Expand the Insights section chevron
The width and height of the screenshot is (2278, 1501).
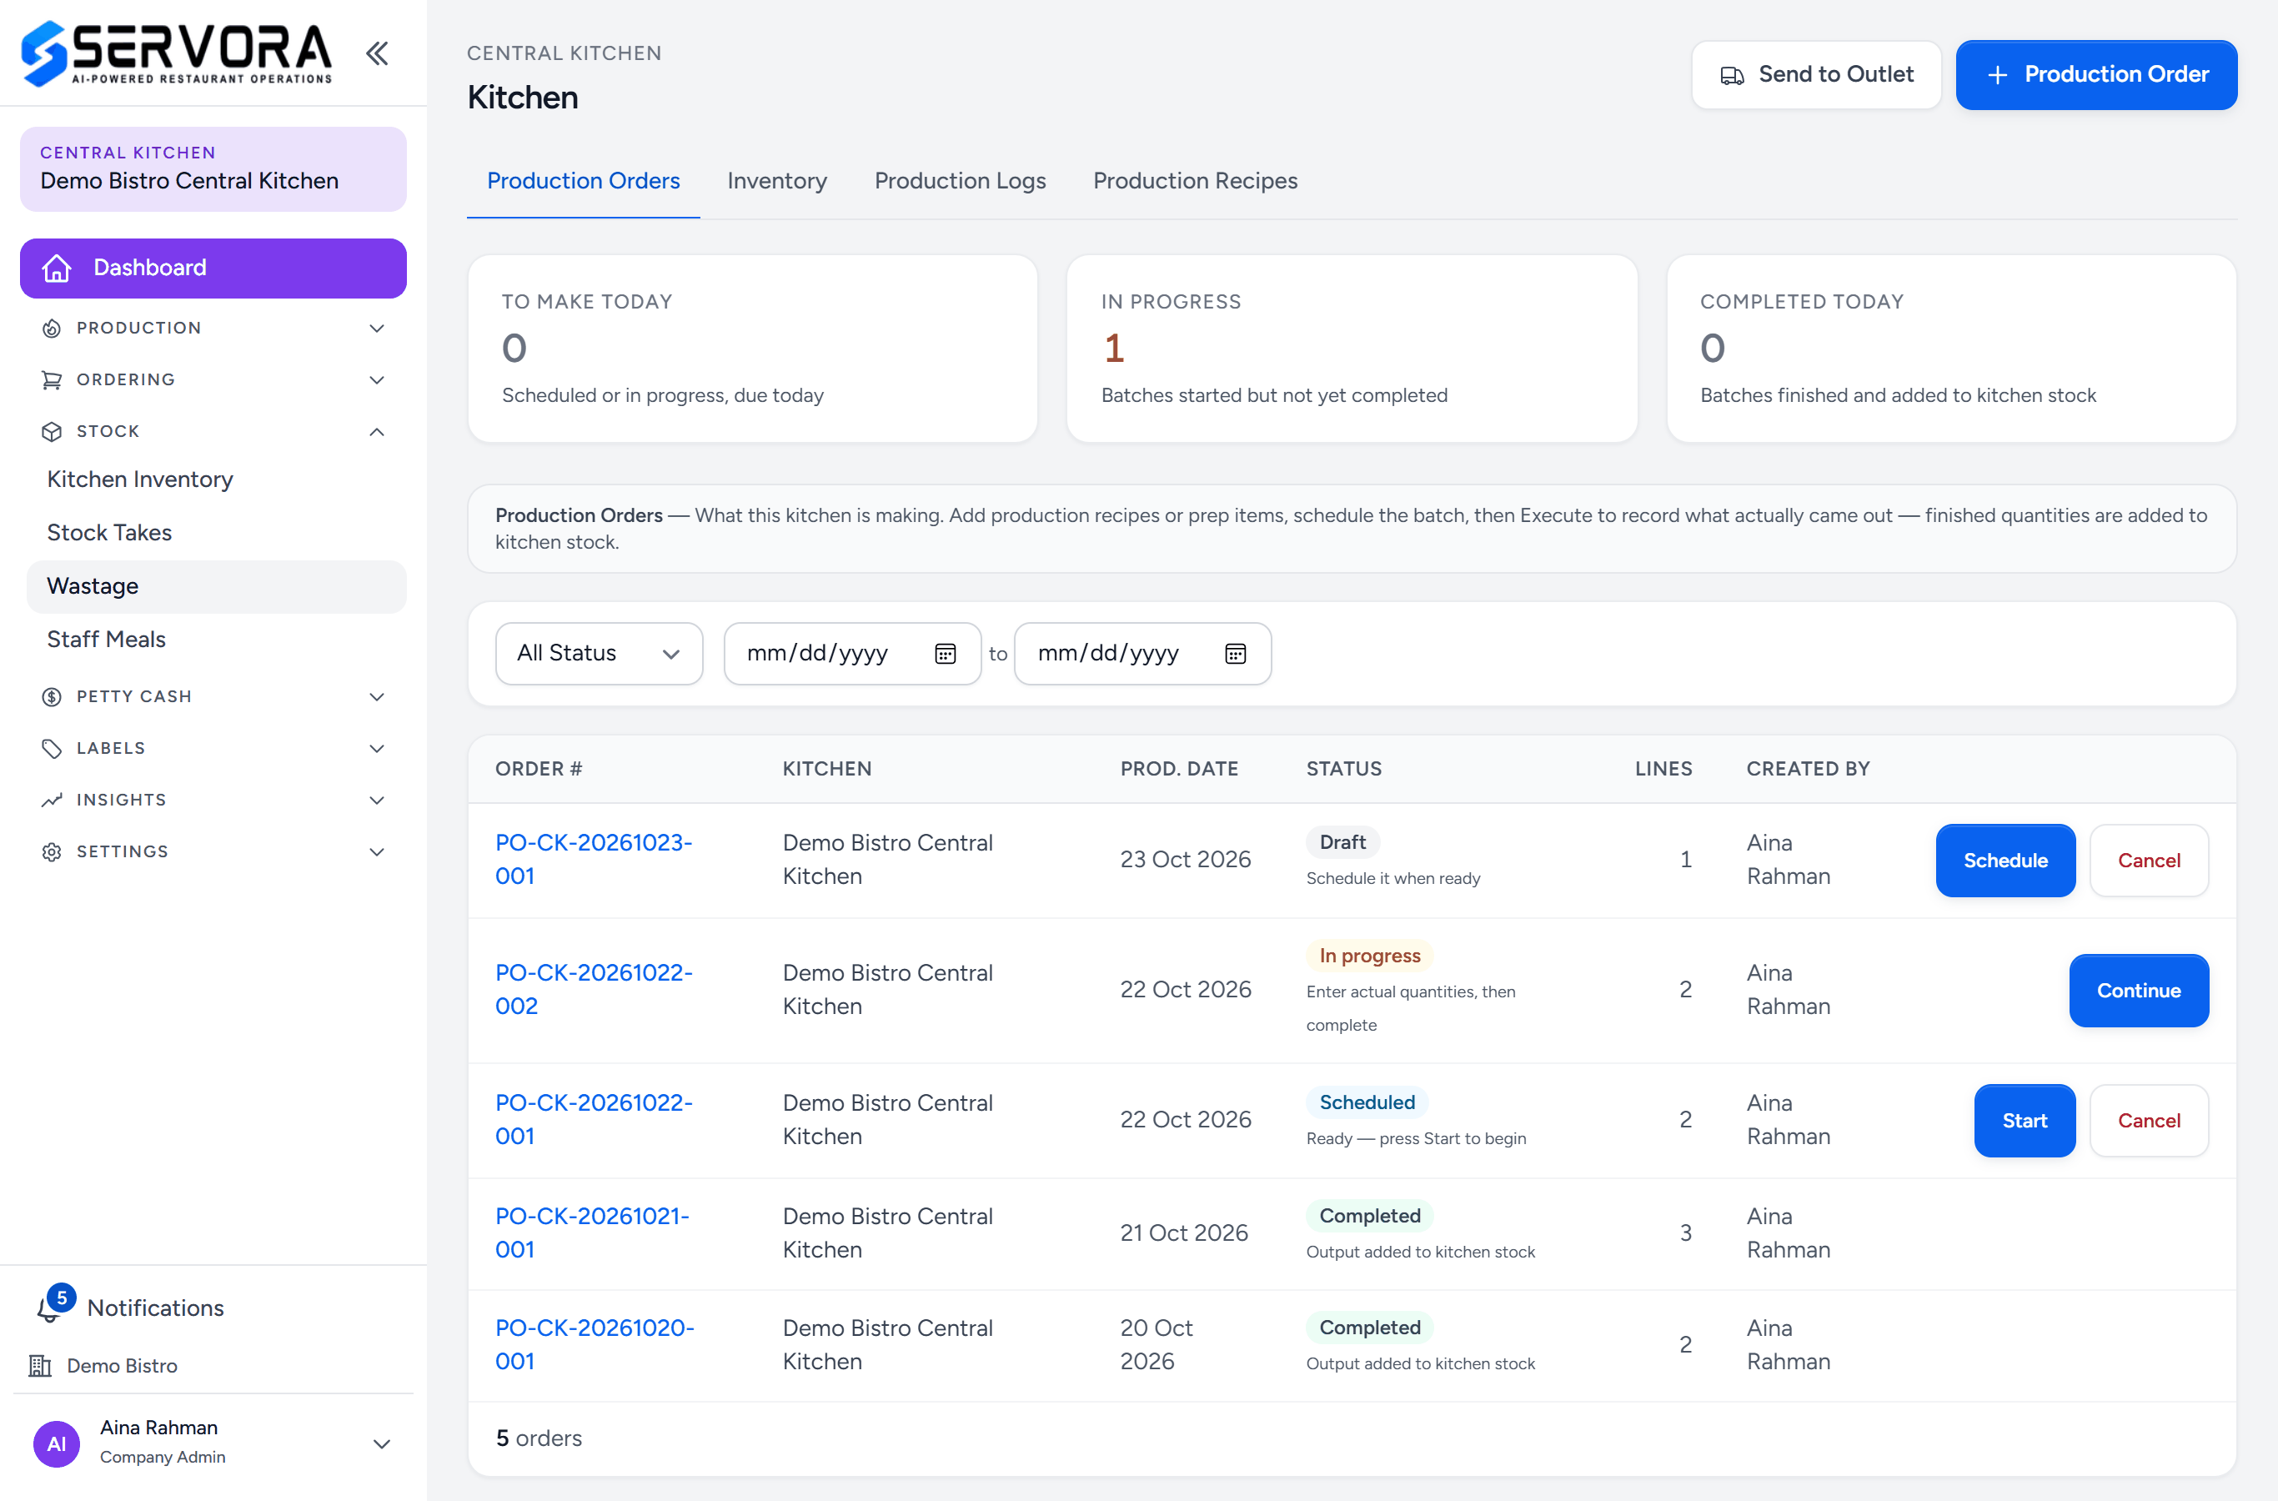click(x=377, y=801)
